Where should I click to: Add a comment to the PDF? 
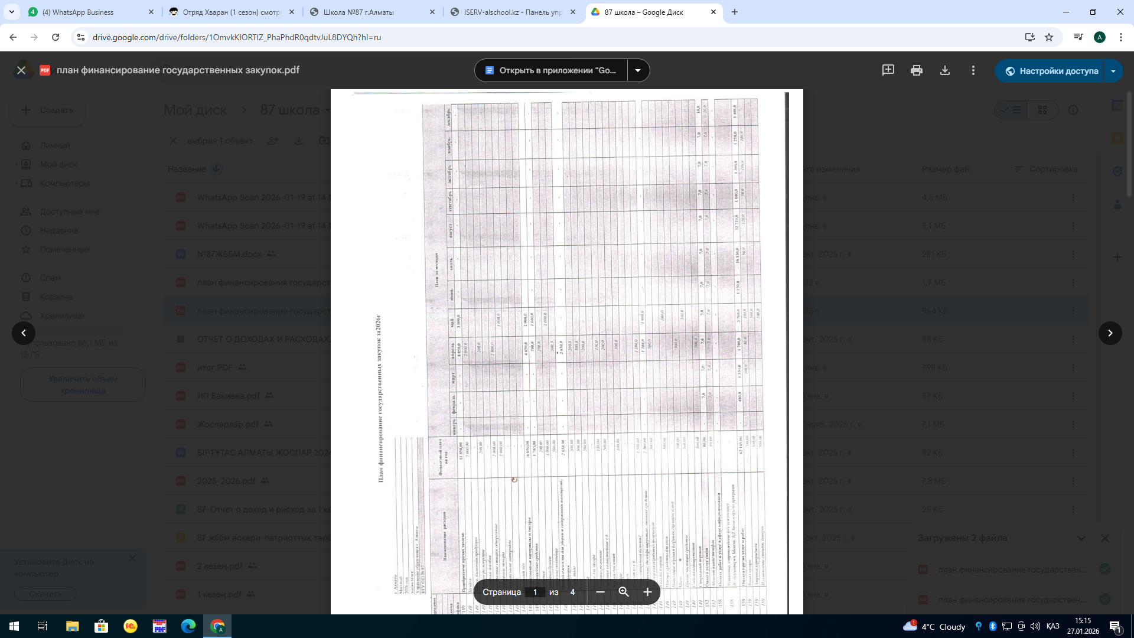point(888,70)
